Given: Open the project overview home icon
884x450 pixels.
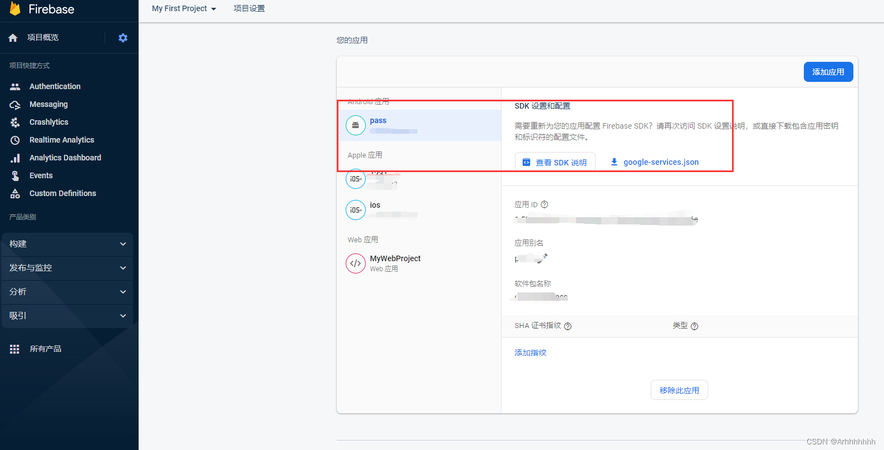Looking at the screenshot, I should coord(13,38).
